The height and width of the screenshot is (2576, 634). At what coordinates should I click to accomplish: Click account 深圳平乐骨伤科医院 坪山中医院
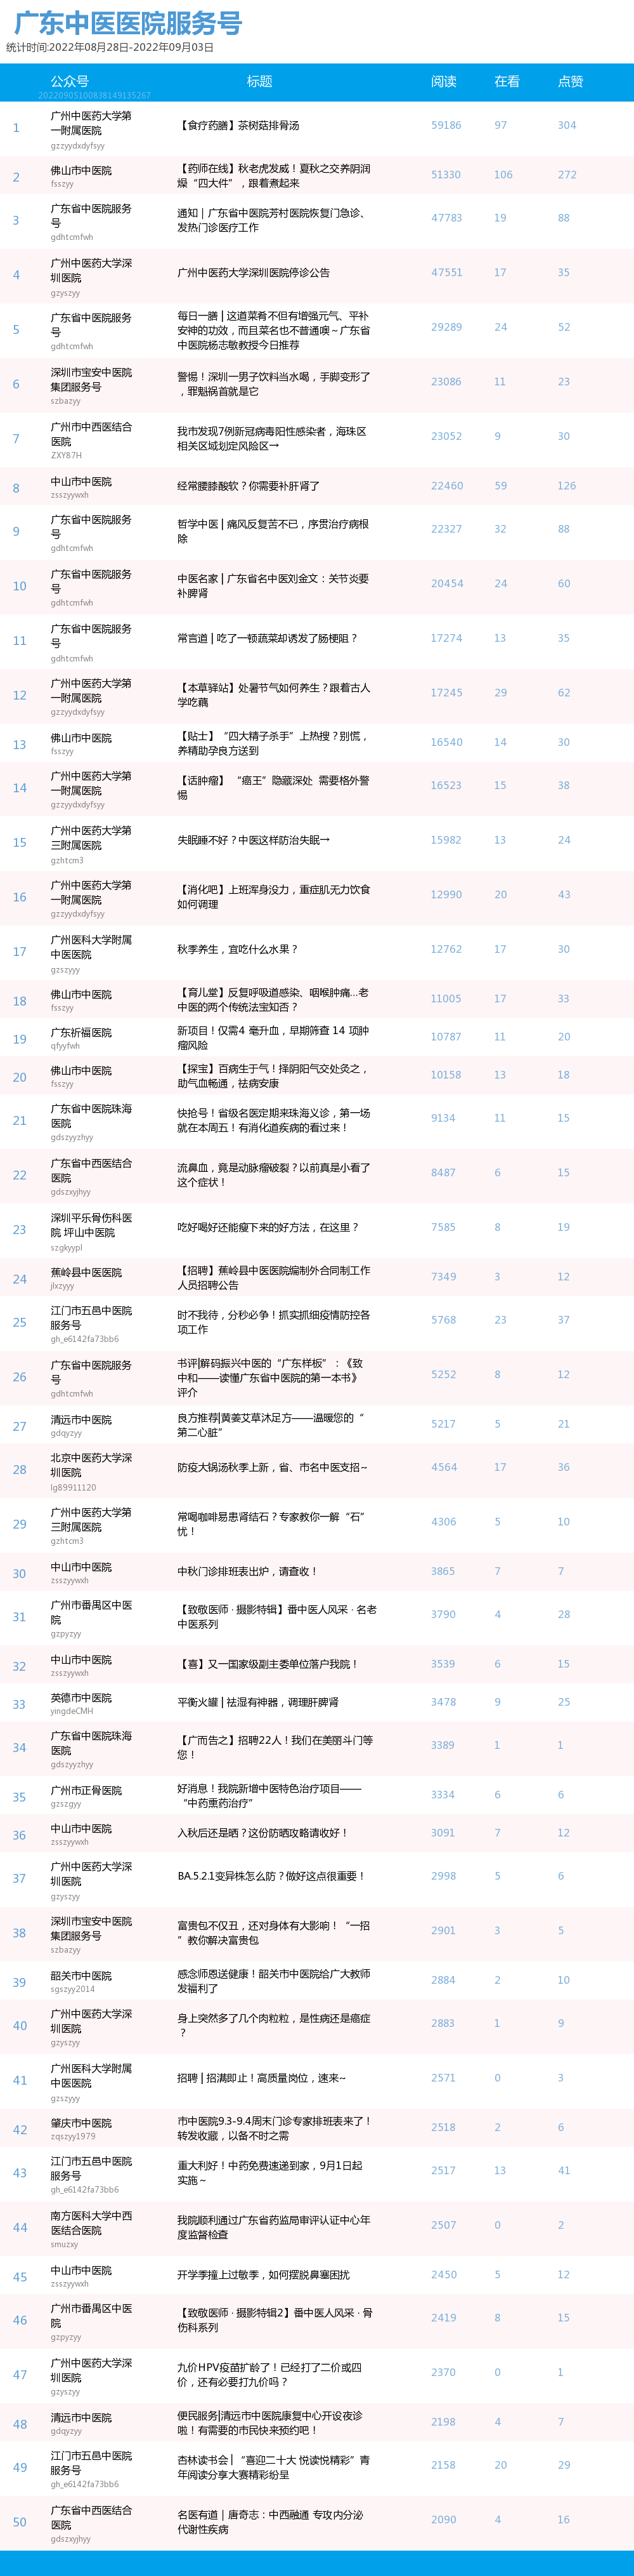pos(91,1225)
